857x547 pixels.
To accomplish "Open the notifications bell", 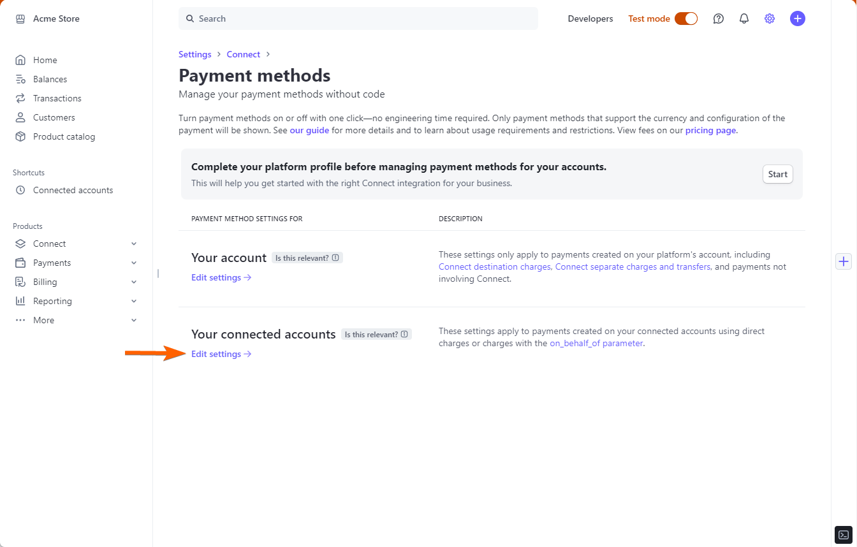I will point(744,18).
